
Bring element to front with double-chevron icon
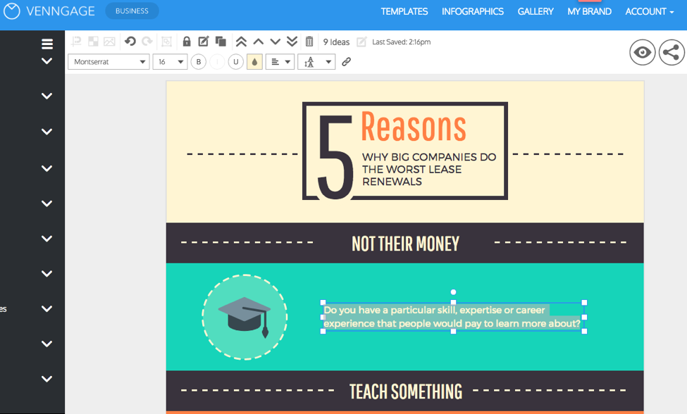241,41
